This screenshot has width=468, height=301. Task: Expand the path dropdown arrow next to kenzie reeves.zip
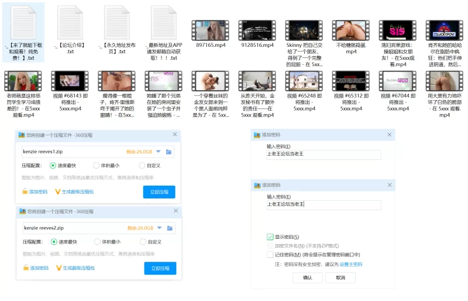click(158, 152)
